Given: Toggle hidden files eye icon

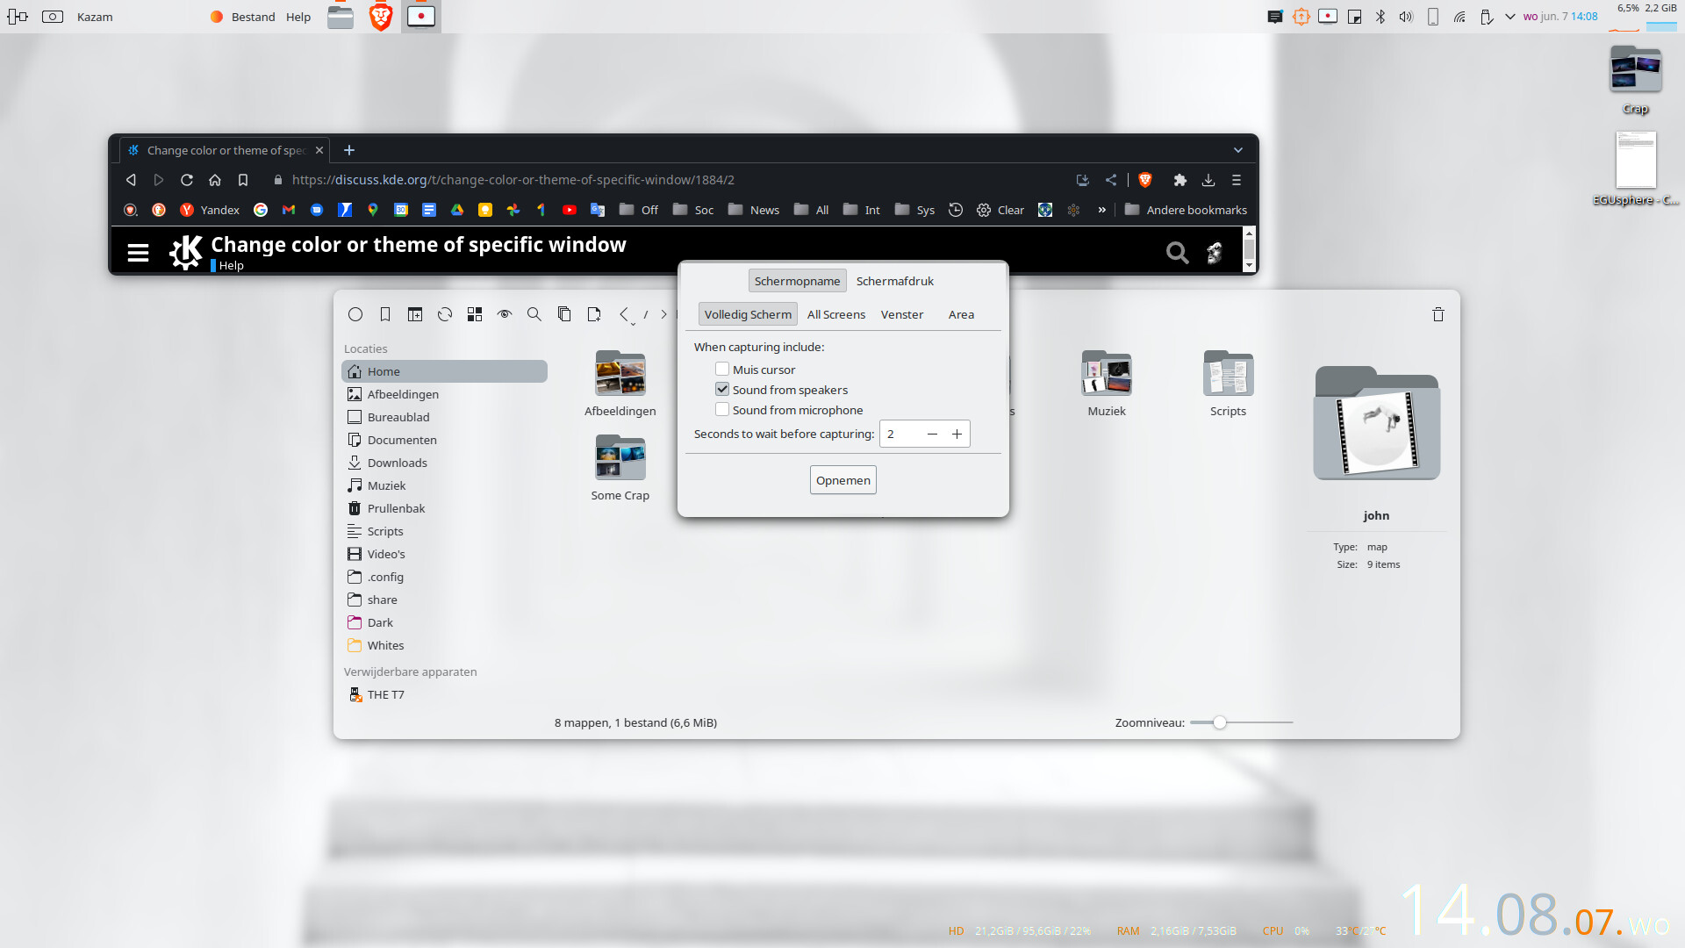Looking at the screenshot, I should point(505,314).
